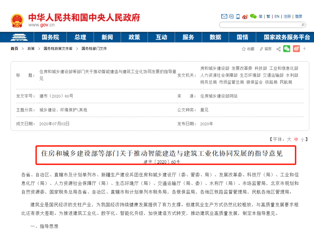Set font size to 小
Viewport: 314px width, 234px height.
point(302,140)
